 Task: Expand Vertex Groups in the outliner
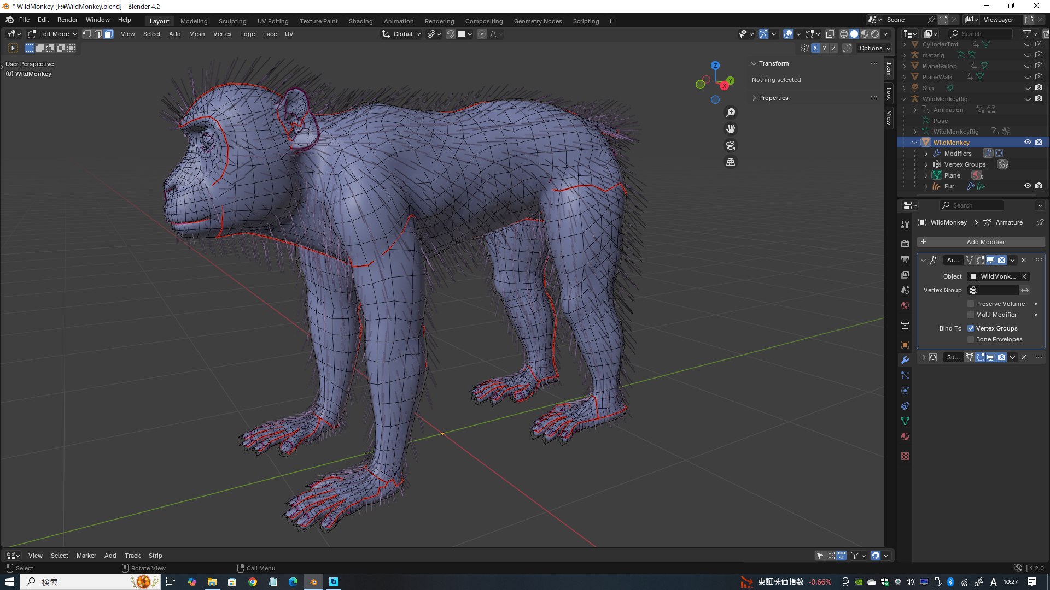(x=926, y=164)
